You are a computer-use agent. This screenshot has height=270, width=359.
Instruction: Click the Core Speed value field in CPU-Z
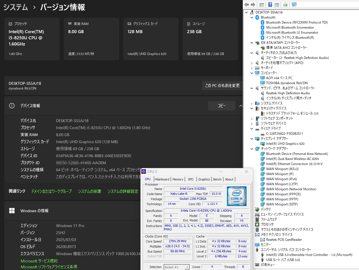click(x=178, y=241)
